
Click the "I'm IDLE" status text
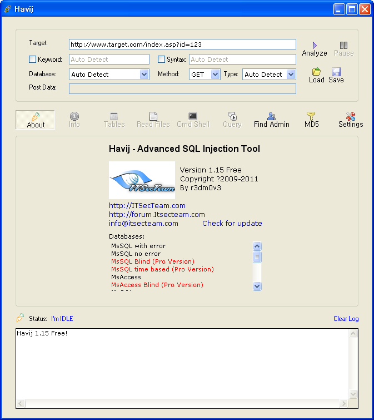62,319
